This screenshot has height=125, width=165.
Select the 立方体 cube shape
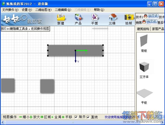[144, 67]
